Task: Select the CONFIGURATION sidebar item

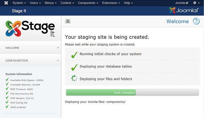Action: point(30,61)
